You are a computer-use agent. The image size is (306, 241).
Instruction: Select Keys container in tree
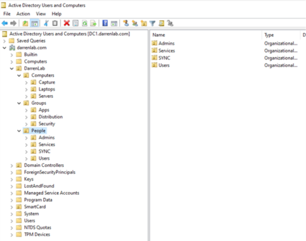tap(29, 179)
